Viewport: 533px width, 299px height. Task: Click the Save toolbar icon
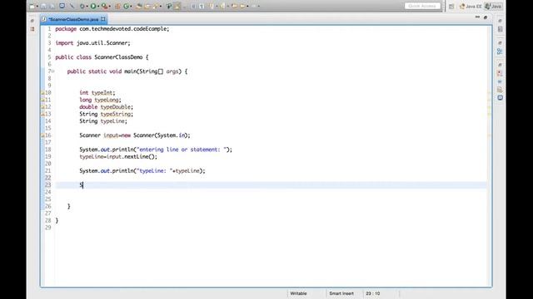click(x=43, y=6)
